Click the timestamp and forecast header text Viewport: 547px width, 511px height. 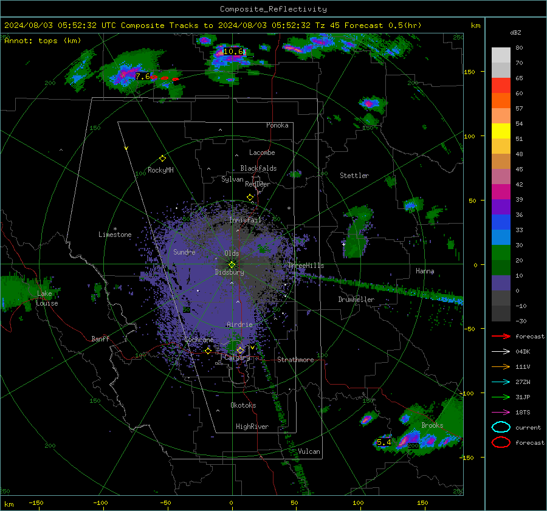point(213,26)
